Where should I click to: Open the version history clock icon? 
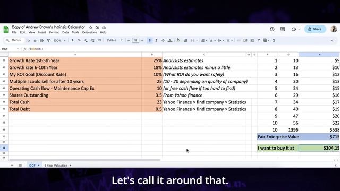pos(272,29)
